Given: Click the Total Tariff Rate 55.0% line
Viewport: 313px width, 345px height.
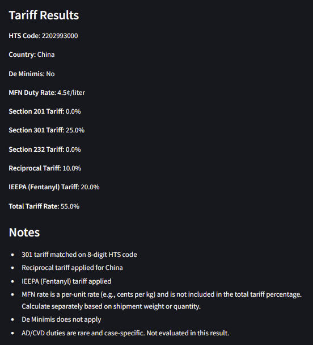Looking at the screenshot, I should click(44, 206).
